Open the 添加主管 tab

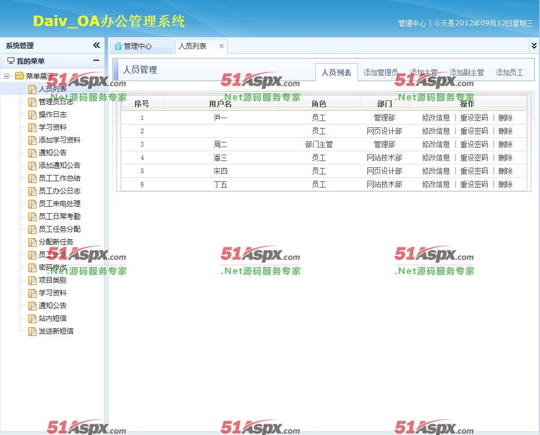point(424,72)
